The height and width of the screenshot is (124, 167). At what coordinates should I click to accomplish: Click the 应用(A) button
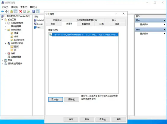(x=103, y=119)
